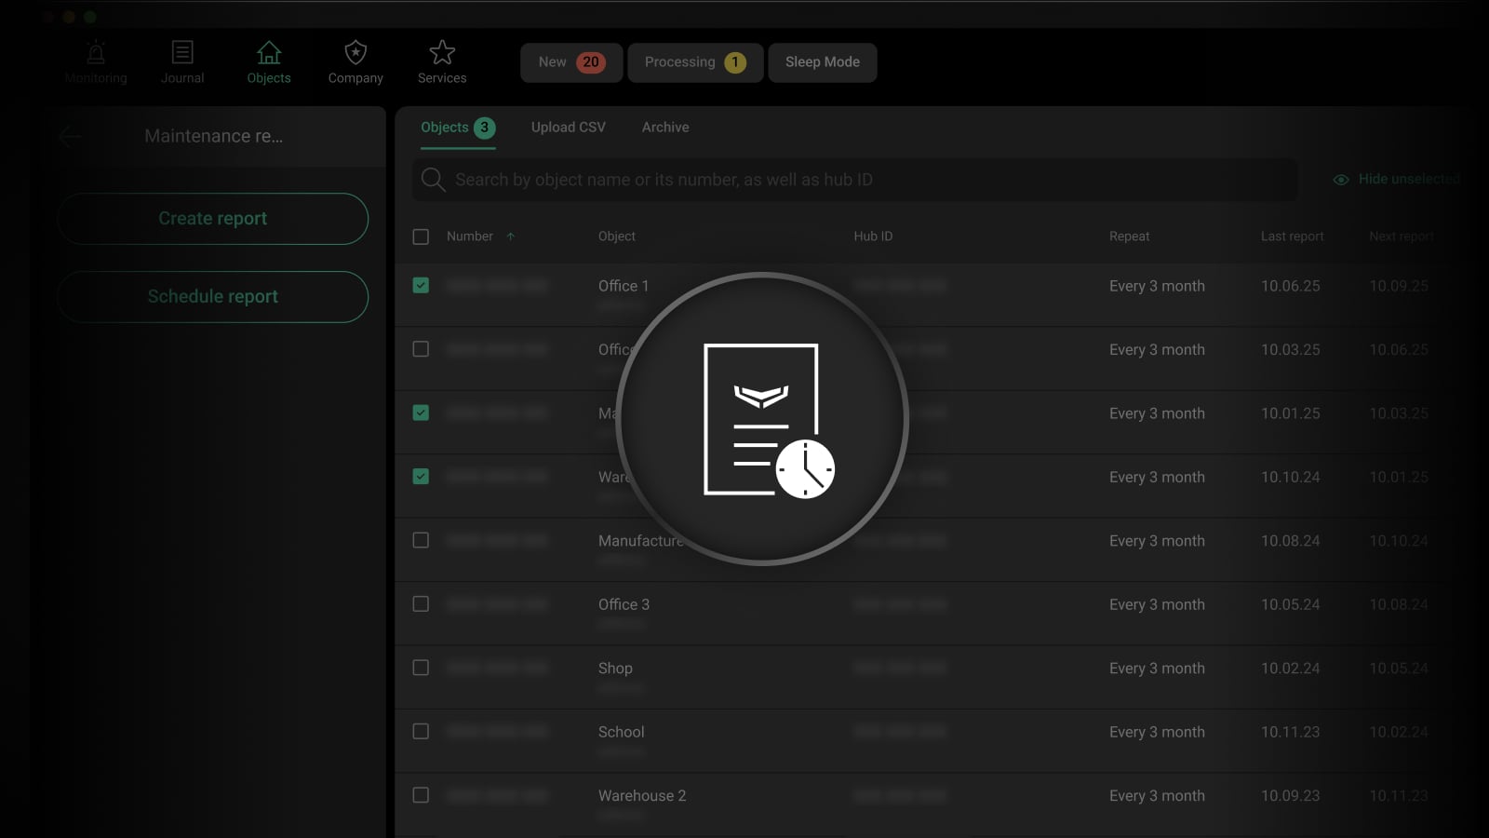
Task: Open the New incidents filter
Action: coord(571,62)
